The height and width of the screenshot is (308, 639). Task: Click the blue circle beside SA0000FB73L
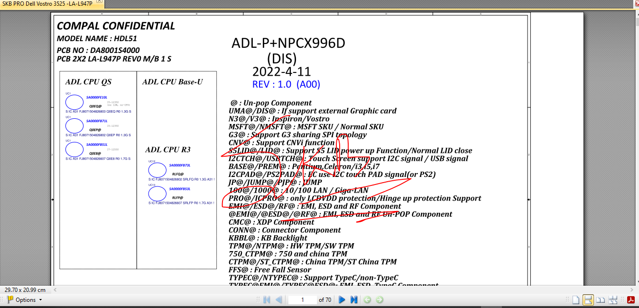point(157,170)
